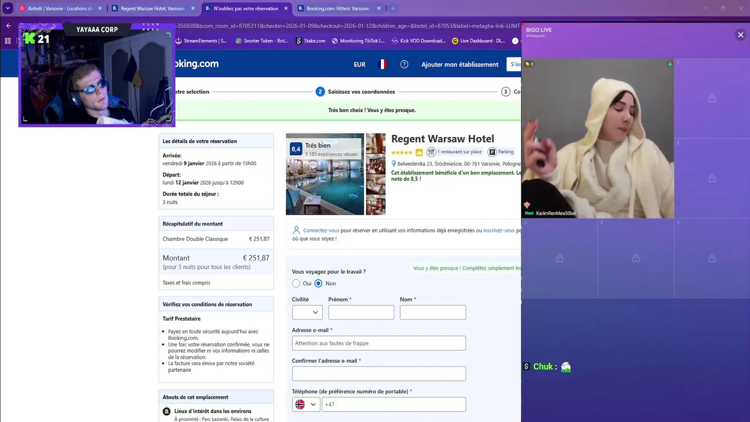The width and height of the screenshot is (750, 422).
Task: Click the telephone number field with +47
Action: [x=394, y=404]
